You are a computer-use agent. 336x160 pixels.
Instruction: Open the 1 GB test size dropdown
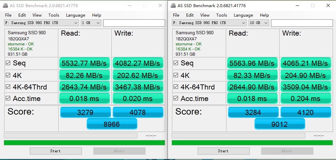coord(91,23)
